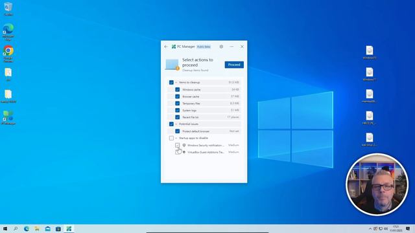Click the Protect default browser label
415x233 pixels.
tap(196, 131)
